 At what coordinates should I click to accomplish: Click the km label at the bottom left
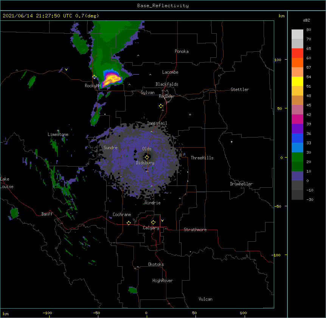(6, 314)
